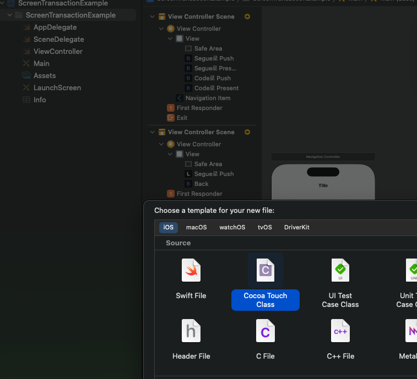Choose the C File template icon

pyautogui.click(x=266, y=331)
